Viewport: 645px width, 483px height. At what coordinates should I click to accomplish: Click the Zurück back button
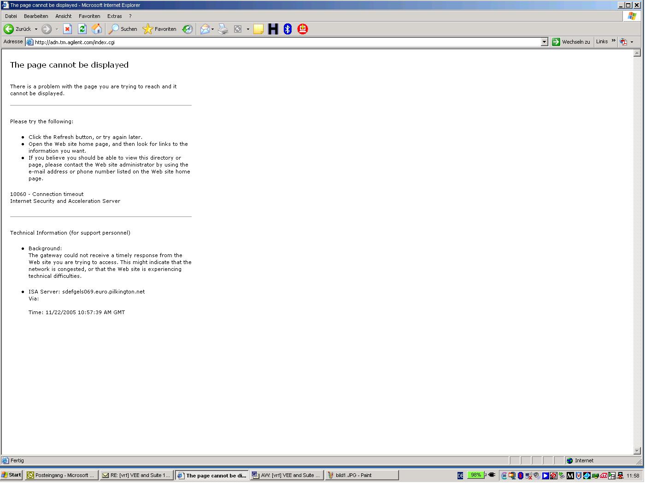pyautogui.click(x=18, y=29)
